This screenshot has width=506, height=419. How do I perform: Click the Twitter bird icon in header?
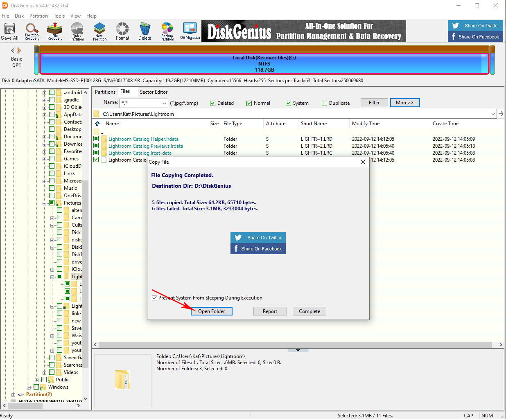(456, 26)
